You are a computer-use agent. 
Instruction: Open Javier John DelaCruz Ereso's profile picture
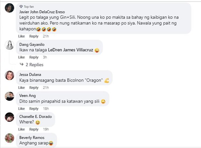[x=9, y=8]
